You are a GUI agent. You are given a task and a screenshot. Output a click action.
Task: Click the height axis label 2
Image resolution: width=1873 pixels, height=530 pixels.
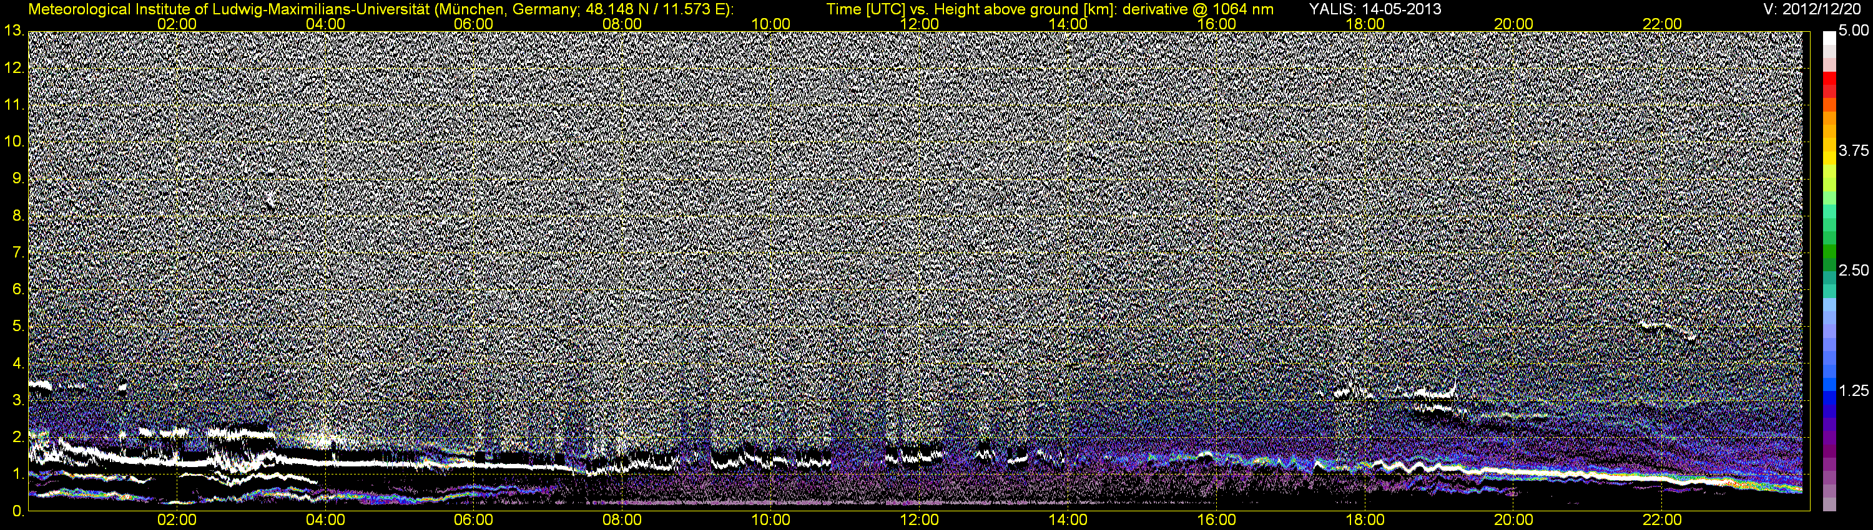pyautogui.click(x=18, y=437)
